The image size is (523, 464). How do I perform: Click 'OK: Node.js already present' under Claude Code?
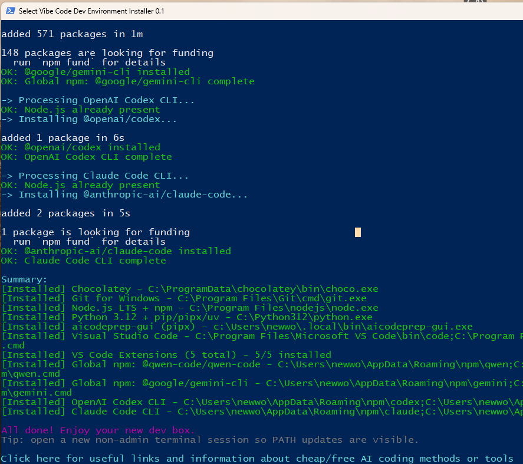point(81,185)
